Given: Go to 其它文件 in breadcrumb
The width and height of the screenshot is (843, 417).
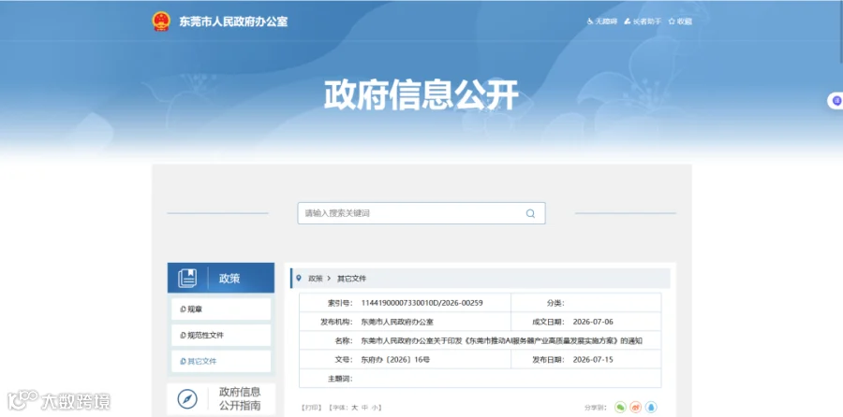Looking at the screenshot, I should point(351,279).
